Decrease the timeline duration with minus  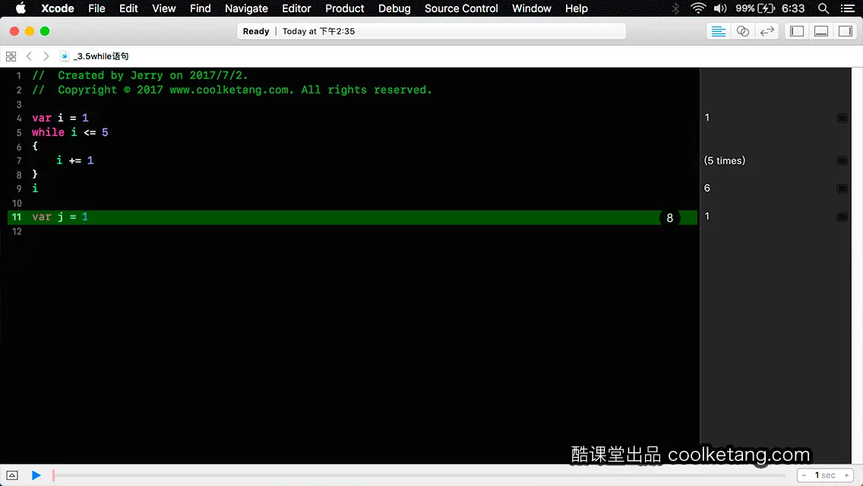point(804,475)
